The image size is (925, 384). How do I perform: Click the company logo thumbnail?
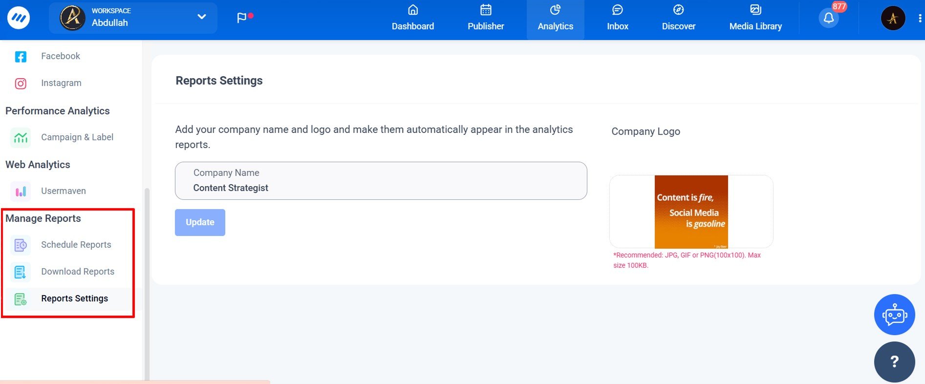coord(691,212)
